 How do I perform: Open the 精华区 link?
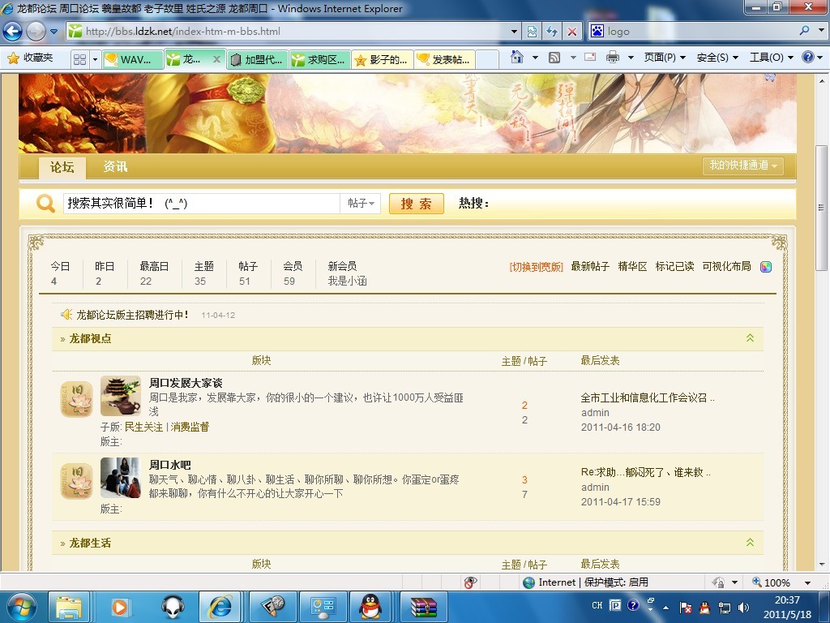click(x=632, y=266)
